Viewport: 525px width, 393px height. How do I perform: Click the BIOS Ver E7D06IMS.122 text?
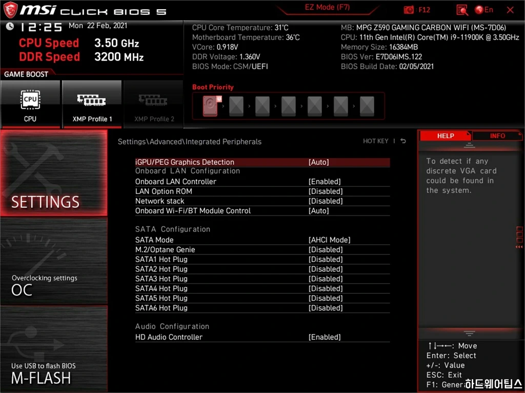[x=381, y=57]
